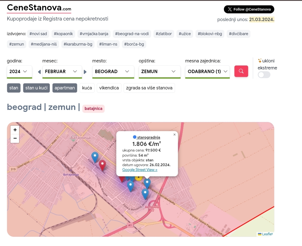Enable the kuća property type filter
The width and height of the screenshot is (302, 246).
pyautogui.click(x=87, y=88)
